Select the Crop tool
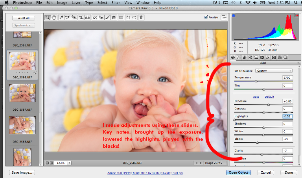 (81, 18)
